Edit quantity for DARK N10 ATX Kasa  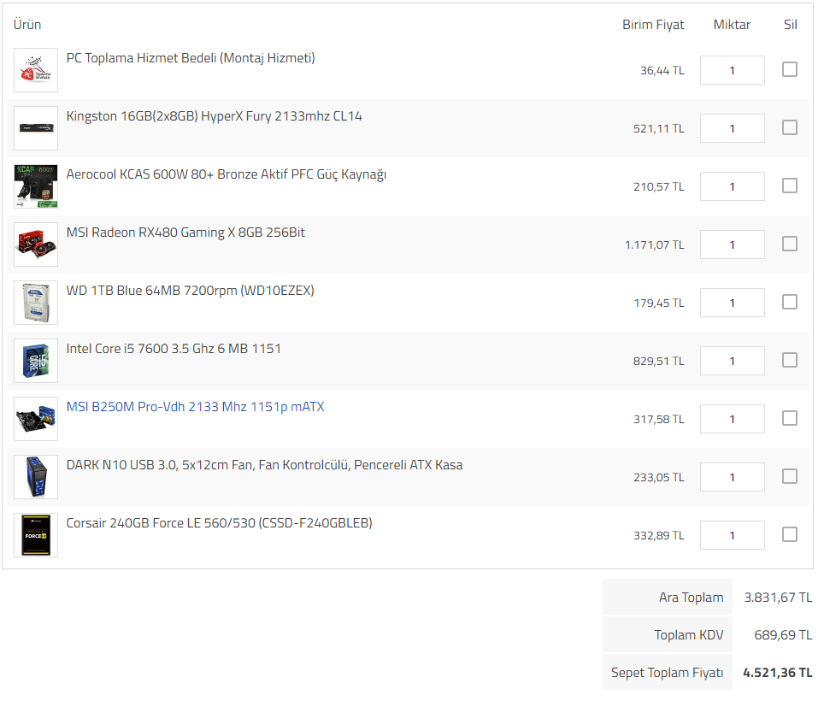[732, 477]
